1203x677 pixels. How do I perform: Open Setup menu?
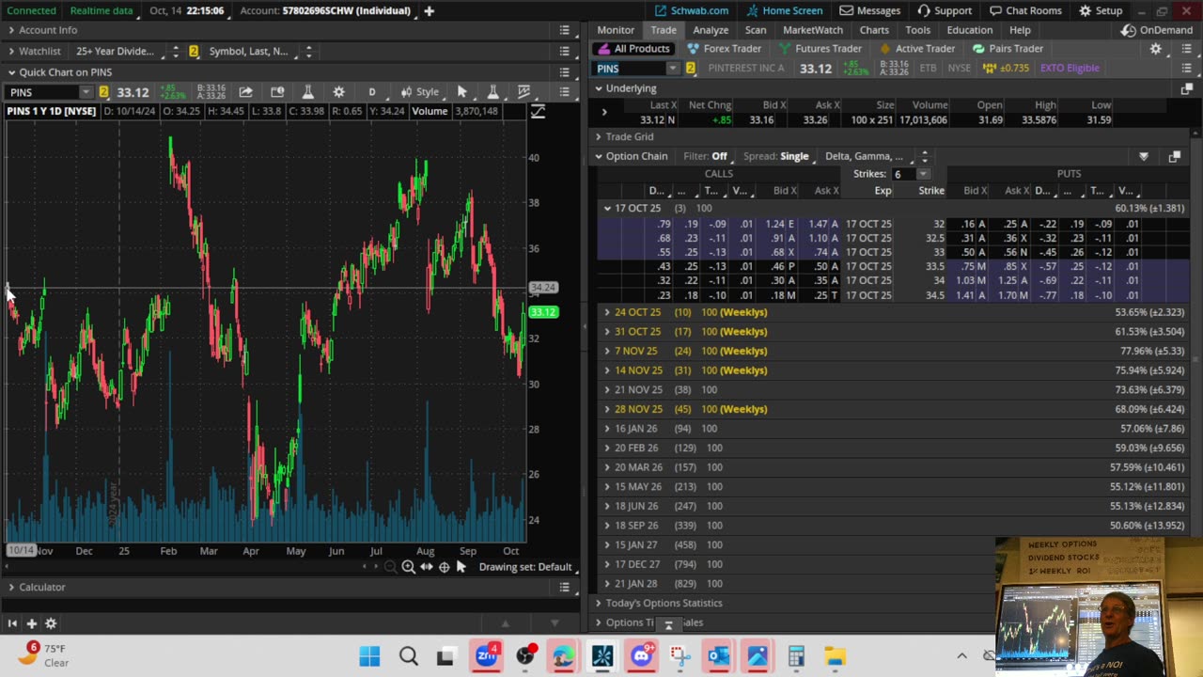pyautogui.click(x=1101, y=10)
